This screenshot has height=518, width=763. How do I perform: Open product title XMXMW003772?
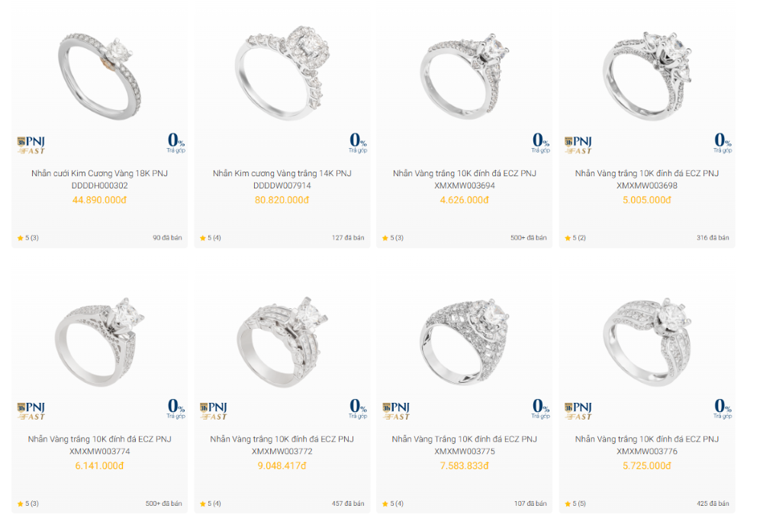282,445
